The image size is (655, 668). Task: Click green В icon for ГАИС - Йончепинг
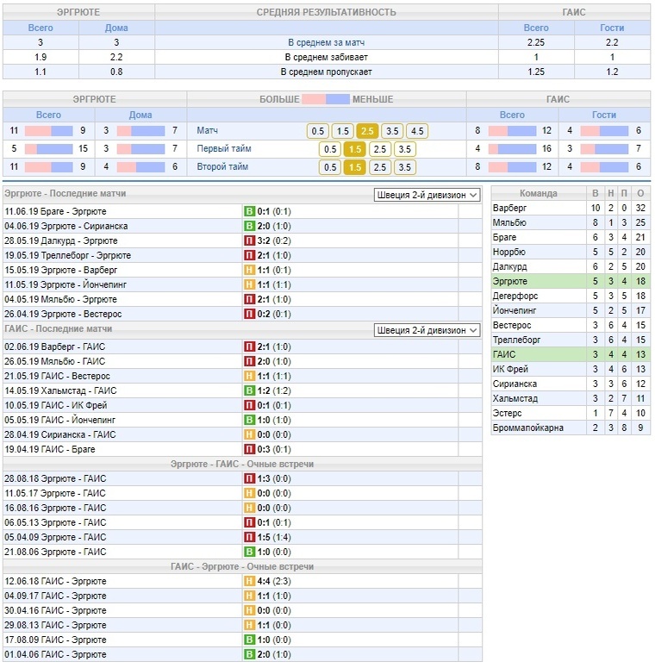pyautogui.click(x=249, y=420)
